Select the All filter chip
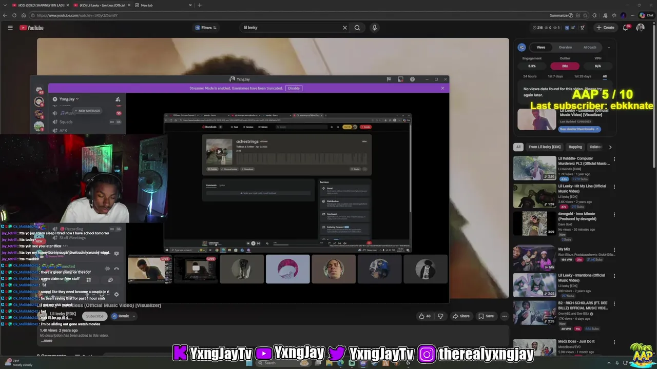657x369 pixels. point(518,147)
